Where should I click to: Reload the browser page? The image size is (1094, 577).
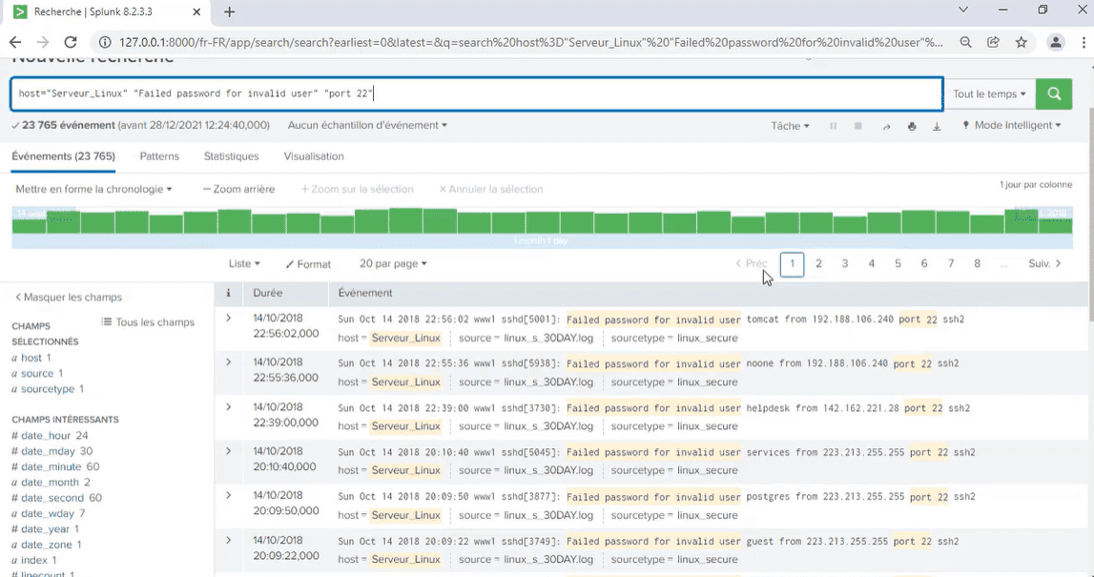pos(71,42)
